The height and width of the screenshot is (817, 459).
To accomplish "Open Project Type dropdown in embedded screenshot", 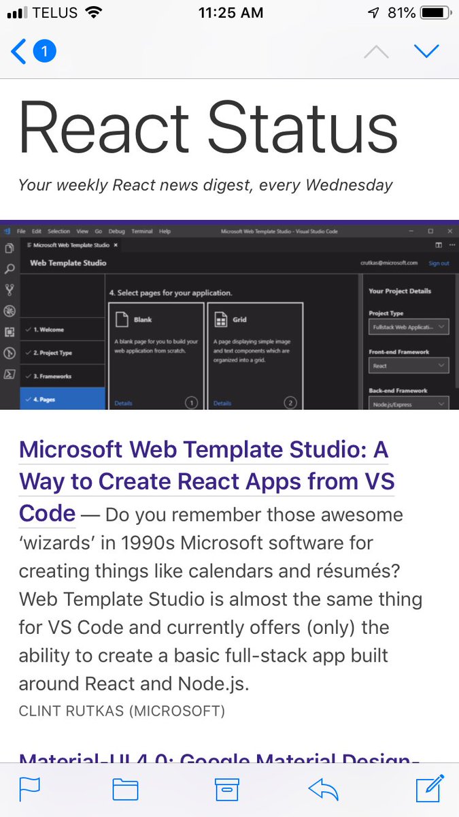I will (409, 327).
